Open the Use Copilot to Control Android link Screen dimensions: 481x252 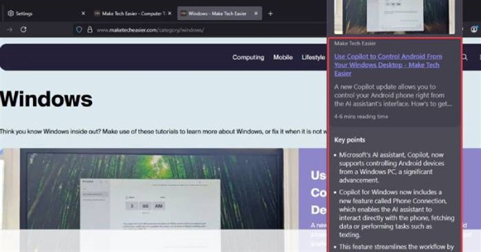[x=388, y=65]
